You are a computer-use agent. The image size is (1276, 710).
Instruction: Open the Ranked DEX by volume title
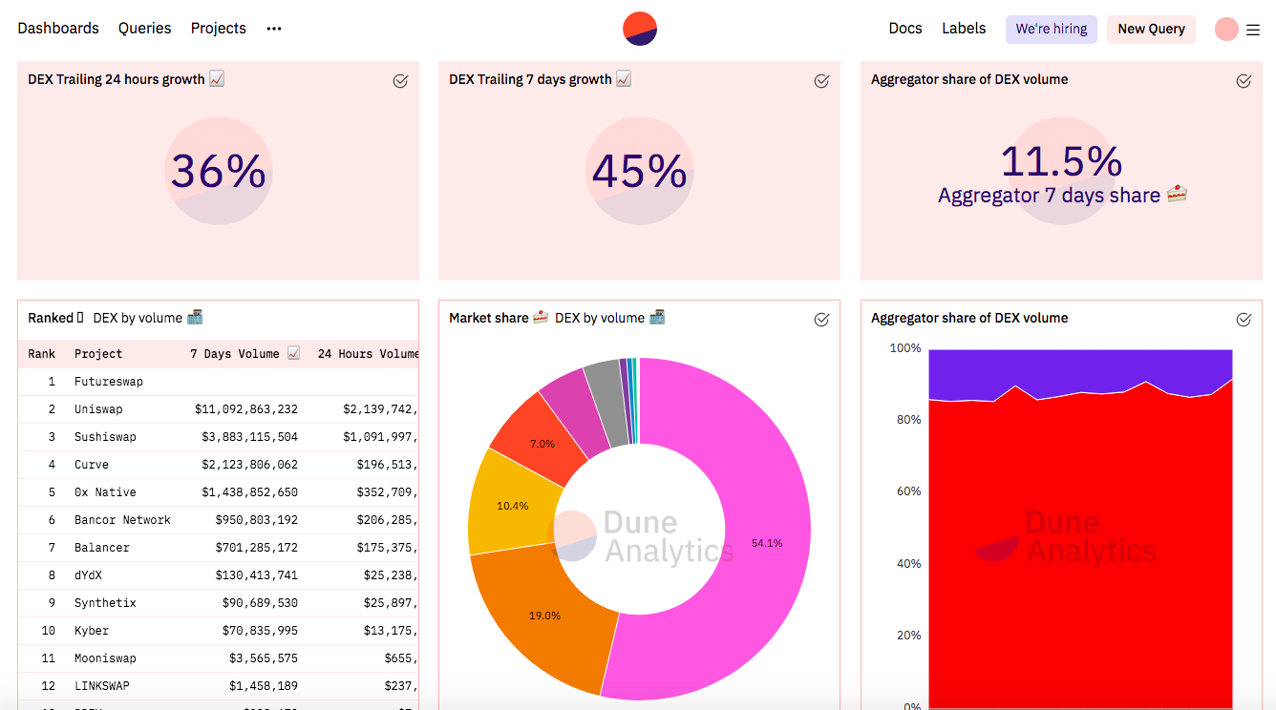point(116,318)
